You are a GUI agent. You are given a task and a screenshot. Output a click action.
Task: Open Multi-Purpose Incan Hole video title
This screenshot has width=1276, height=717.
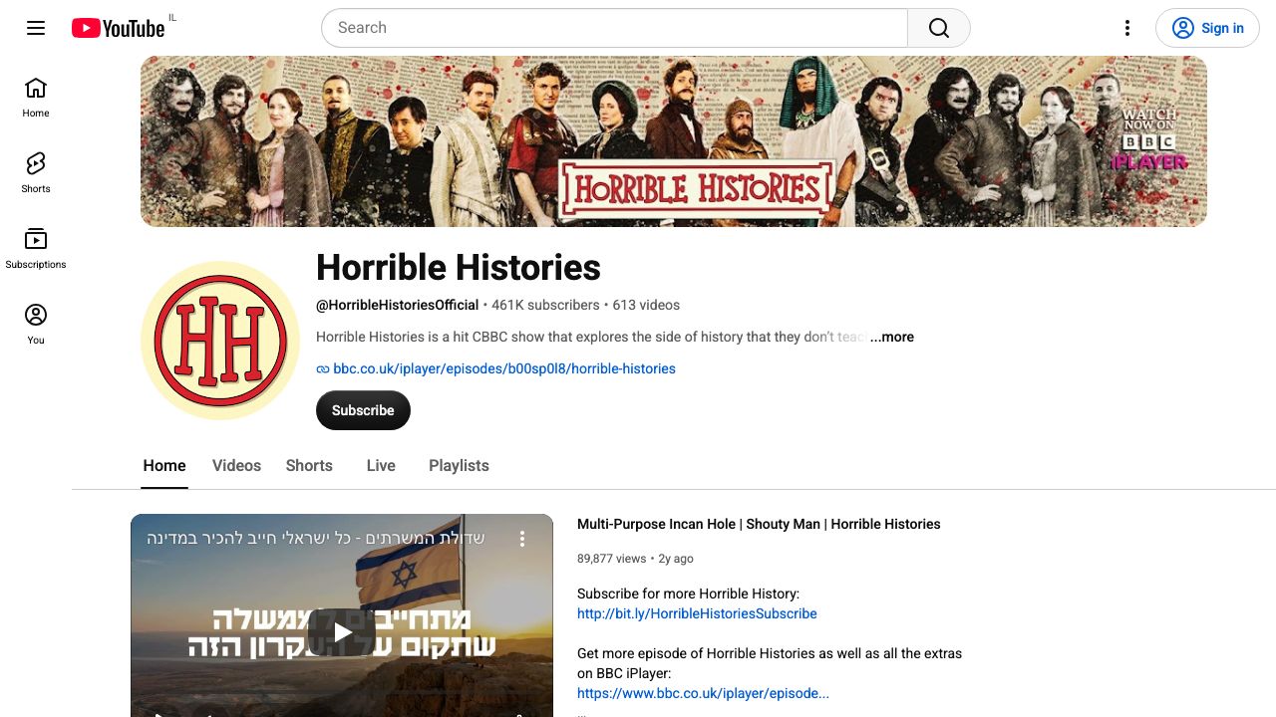[759, 524]
